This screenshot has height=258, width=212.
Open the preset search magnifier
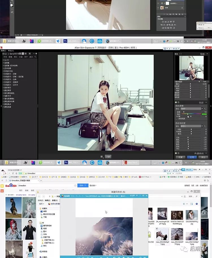pyautogui.click(x=35, y=57)
